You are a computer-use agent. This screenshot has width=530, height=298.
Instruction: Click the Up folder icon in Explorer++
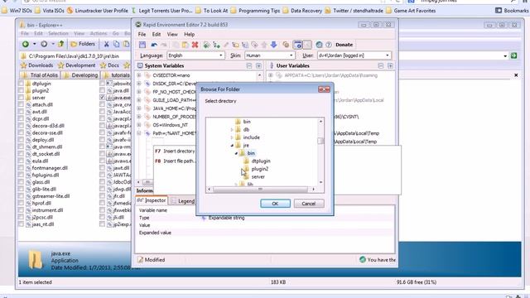[61, 44]
